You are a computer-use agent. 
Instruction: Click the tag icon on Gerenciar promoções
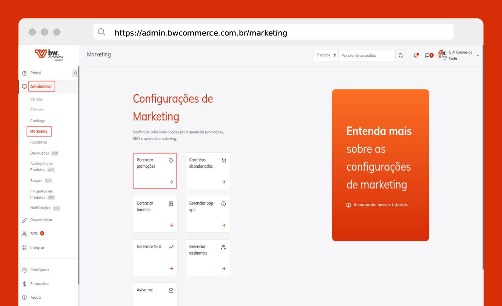[171, 160]
